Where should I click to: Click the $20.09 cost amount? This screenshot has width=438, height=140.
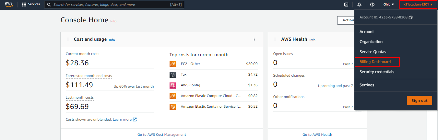252,64
